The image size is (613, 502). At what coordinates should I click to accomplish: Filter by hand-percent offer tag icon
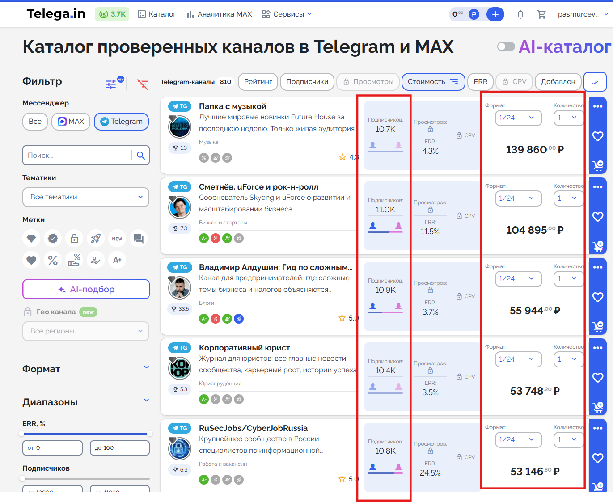74,260
